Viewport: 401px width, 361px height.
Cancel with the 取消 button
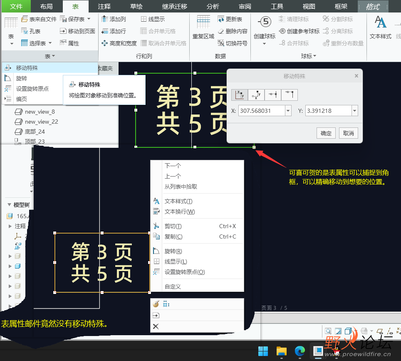348,133
